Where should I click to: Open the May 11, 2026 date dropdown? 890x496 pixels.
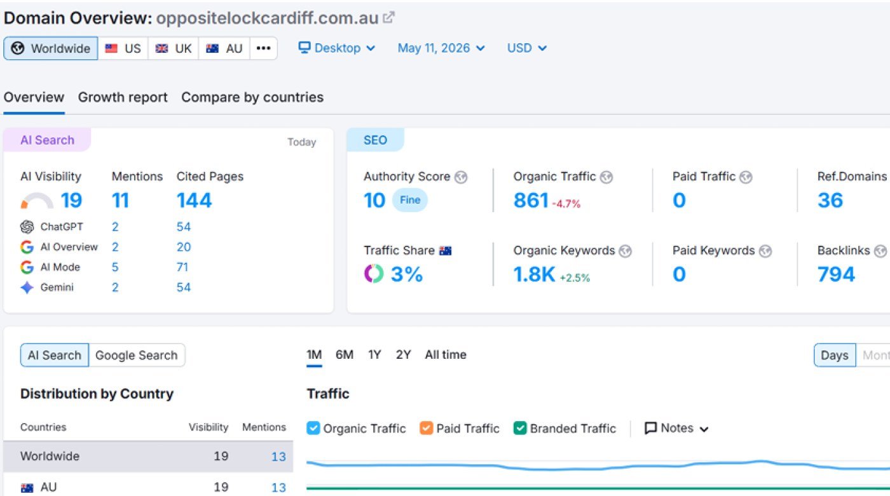tap(441, 48)
